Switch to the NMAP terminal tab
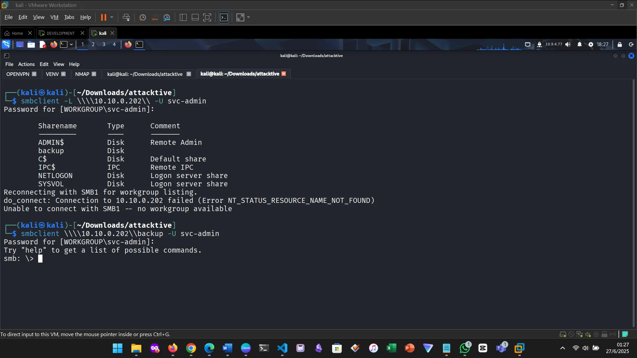The image size is (637, 358). (x=82, y=74)
